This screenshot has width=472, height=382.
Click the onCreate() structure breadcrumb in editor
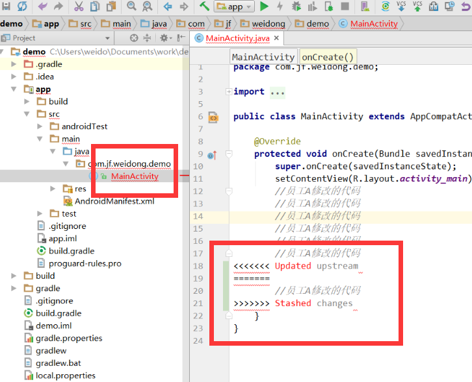click(328, 57)
